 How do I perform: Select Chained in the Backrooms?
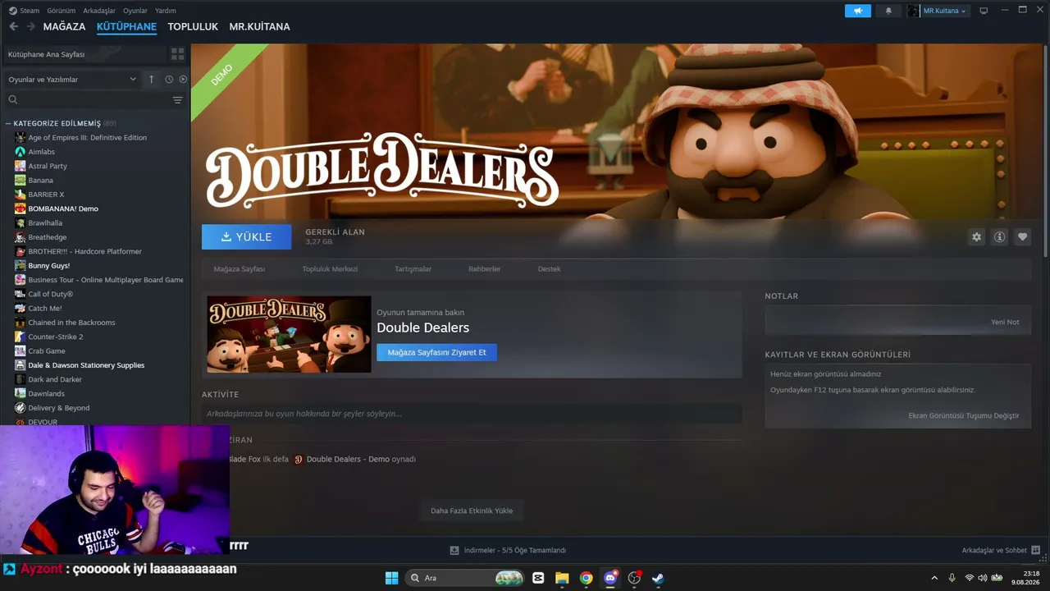(71, 323)
